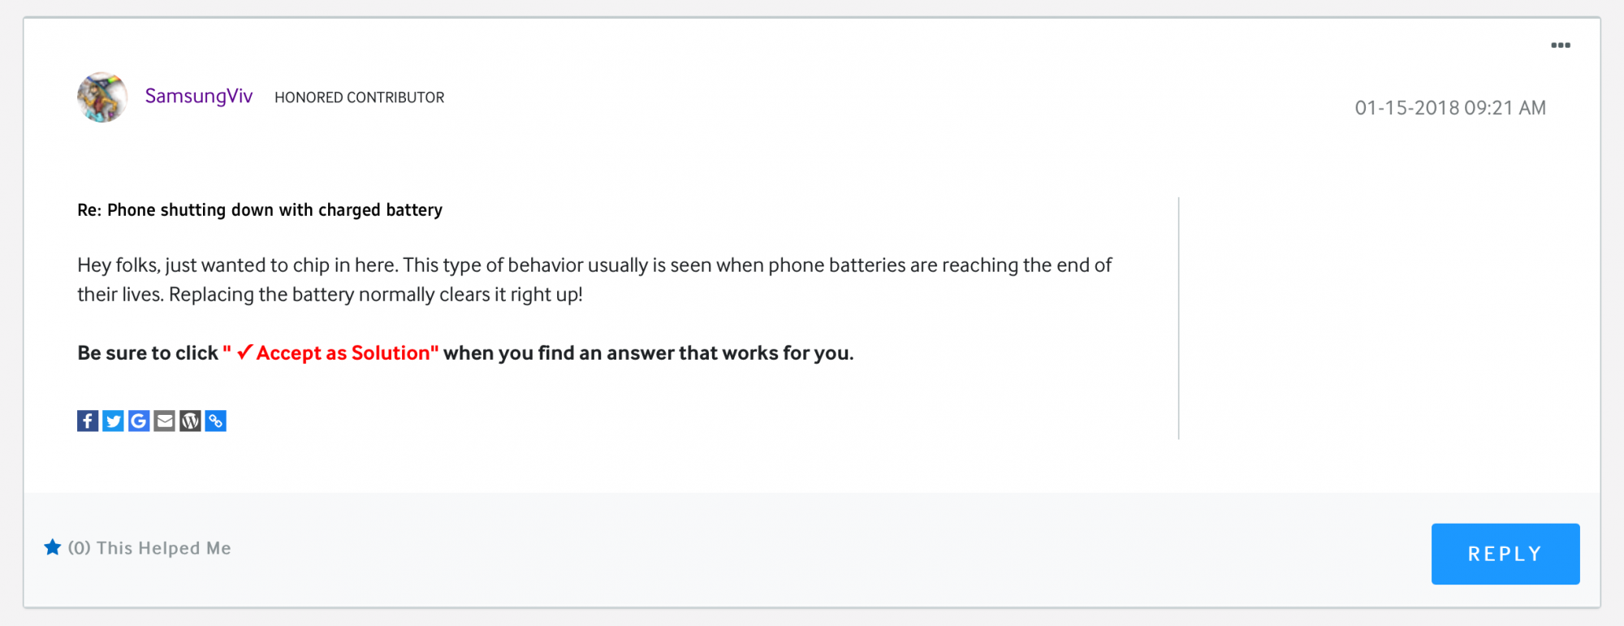The image size is (1624, 626).
Task: Click SamsungViv's avatar picture
Action: (x=102, y=97)
